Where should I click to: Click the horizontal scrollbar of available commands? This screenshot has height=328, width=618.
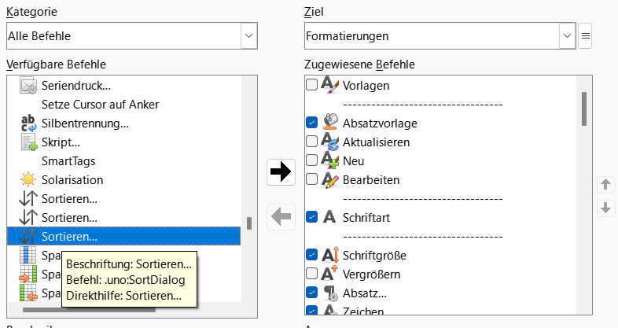click(89, 310)
